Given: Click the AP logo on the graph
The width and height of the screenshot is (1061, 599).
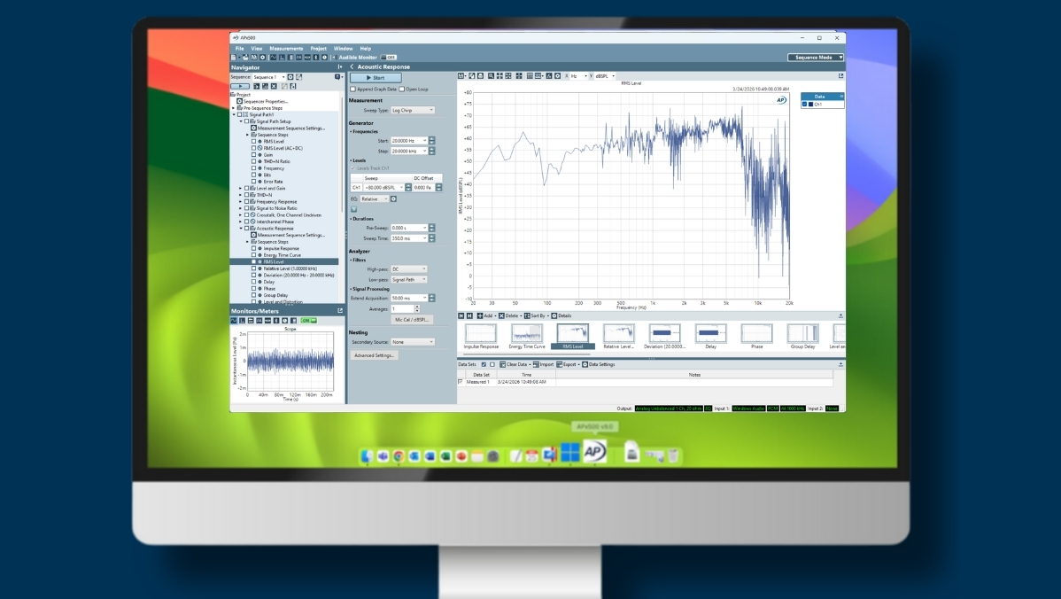Looking at the screenshot, I should point(781,100).
